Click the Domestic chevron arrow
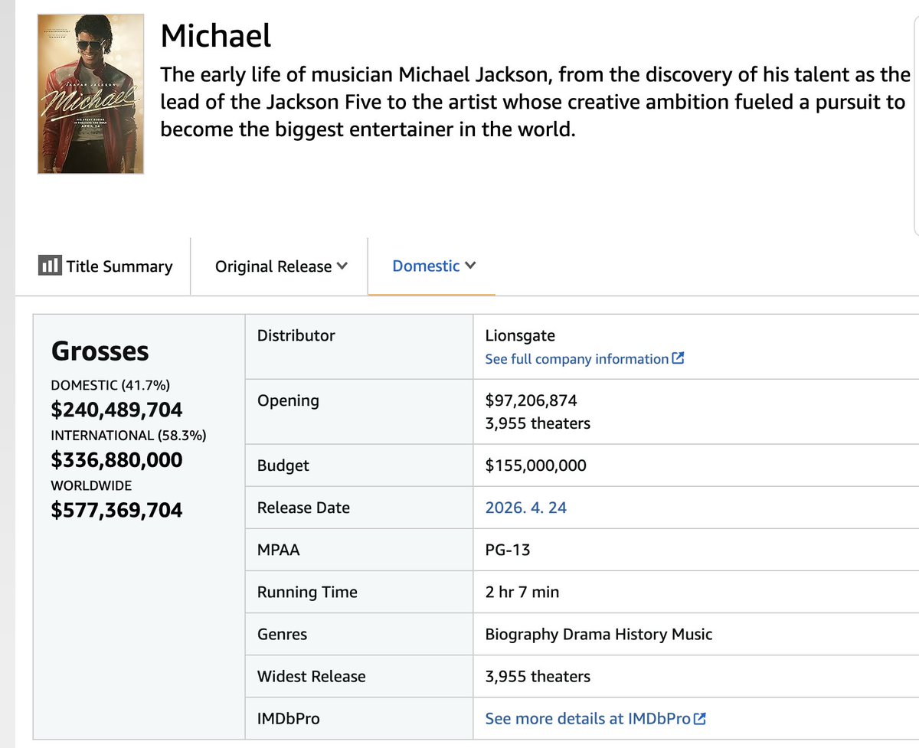Screen dimensions: 919x748 tap(470, 266)
